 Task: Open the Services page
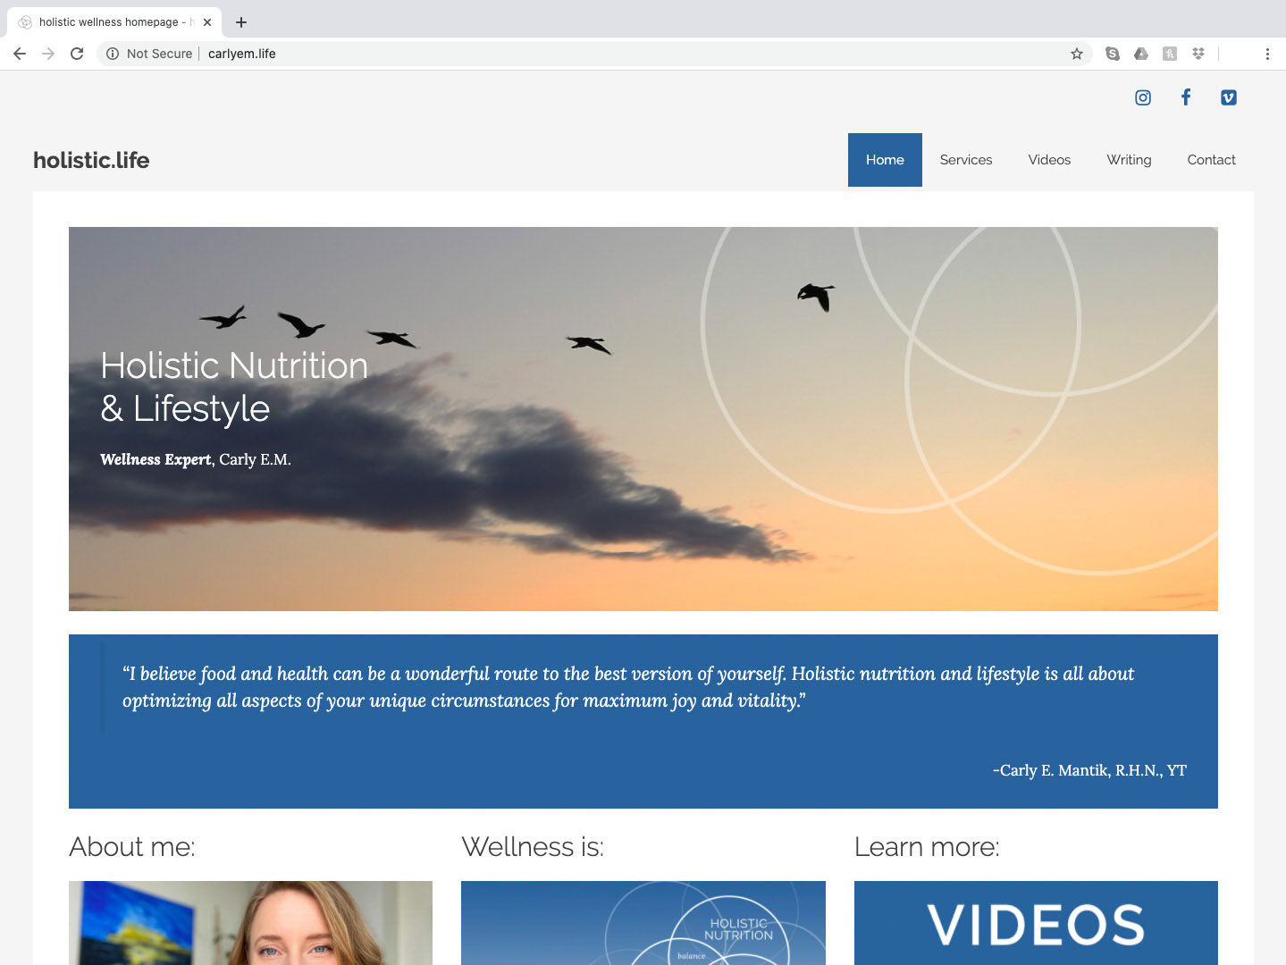(x=966, y=160)
